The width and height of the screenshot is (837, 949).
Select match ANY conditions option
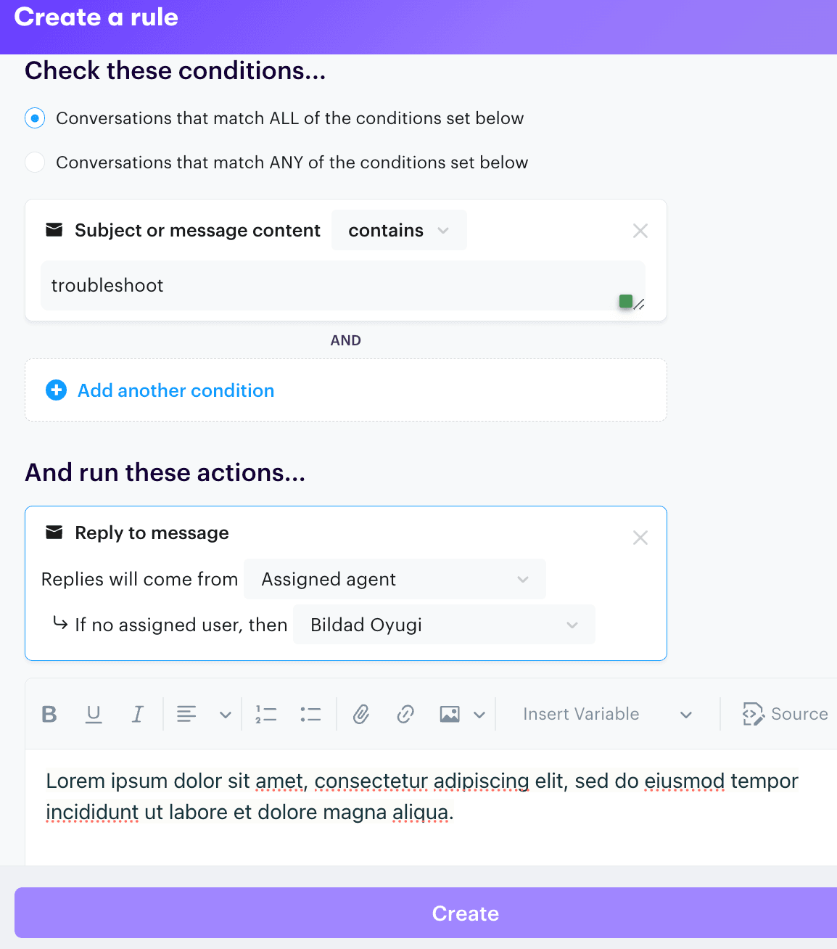(x=34, y=162)
